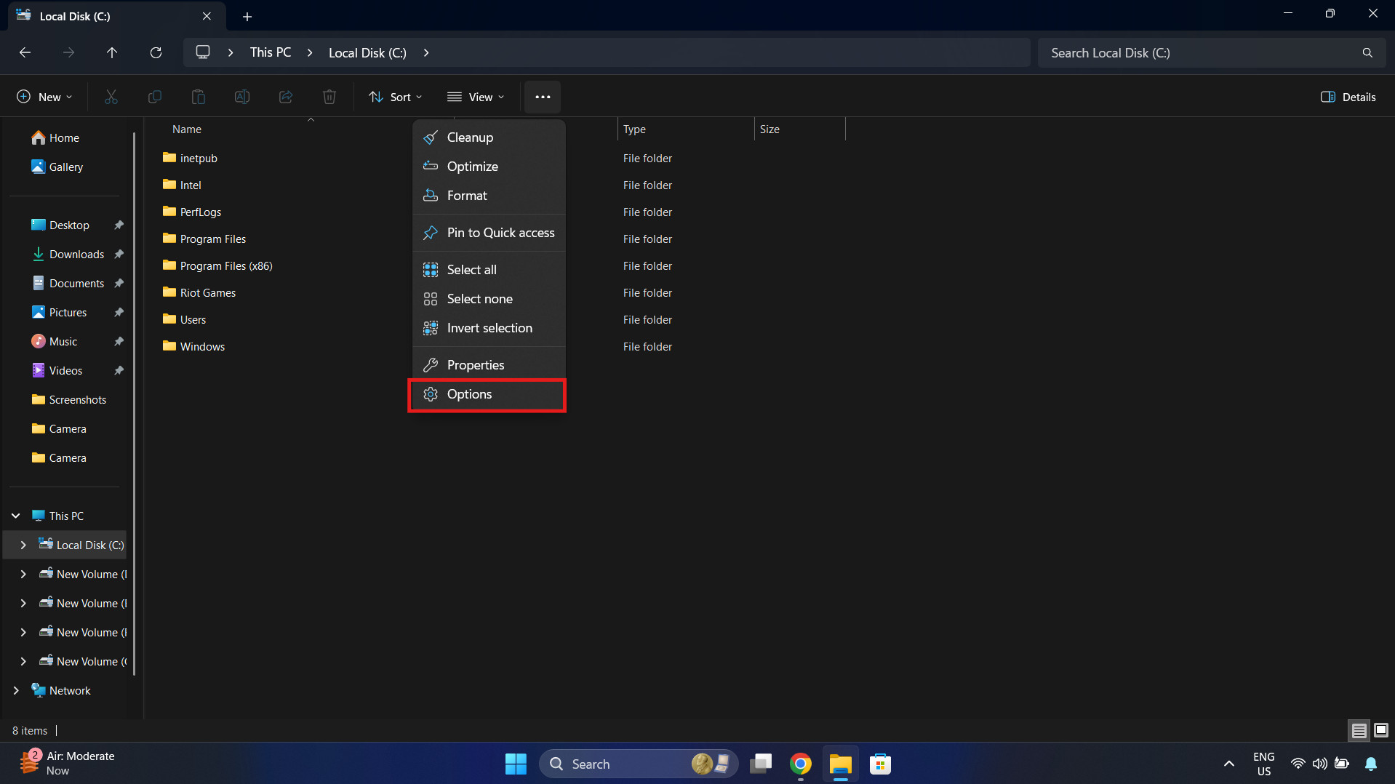Navigate up one level using the up arrow
Screen dimensions: 1395x784
[112, 52]
